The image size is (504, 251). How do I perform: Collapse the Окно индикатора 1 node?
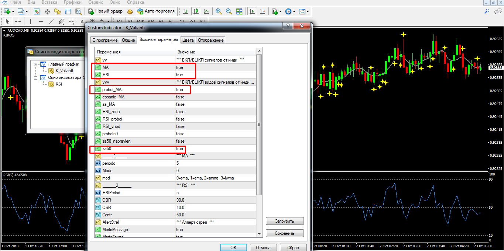[36, 78]
